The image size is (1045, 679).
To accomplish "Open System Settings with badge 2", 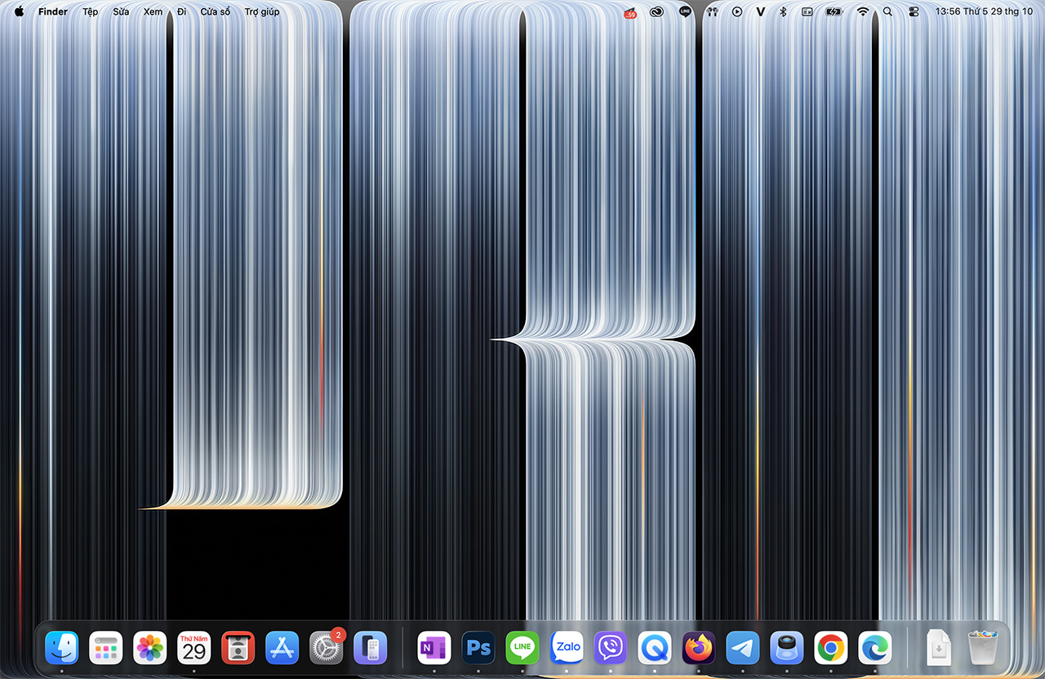I will [x=327, y=648].
